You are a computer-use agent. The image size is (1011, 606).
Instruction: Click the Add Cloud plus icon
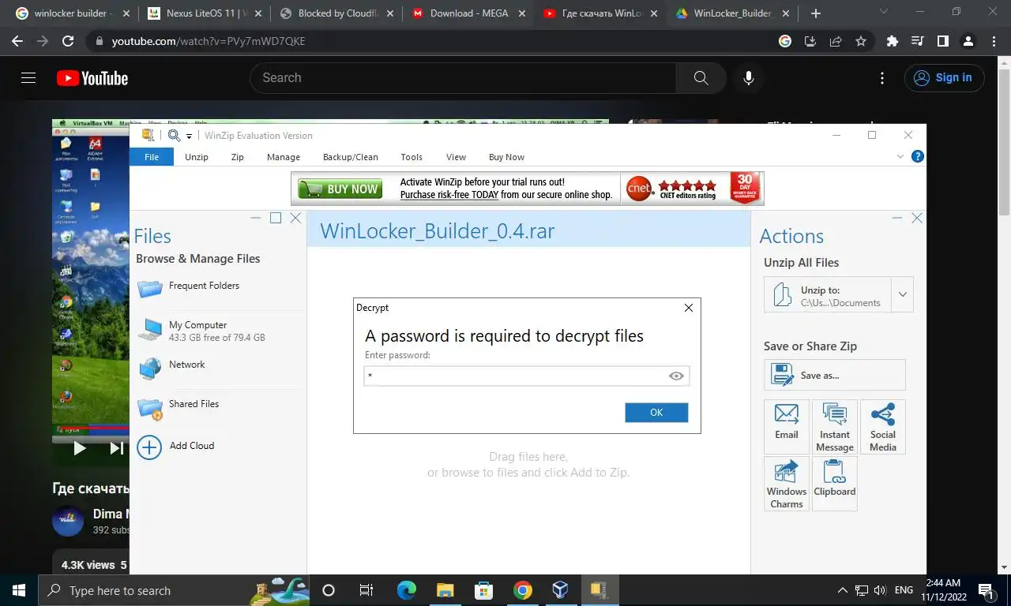(149, 447)
